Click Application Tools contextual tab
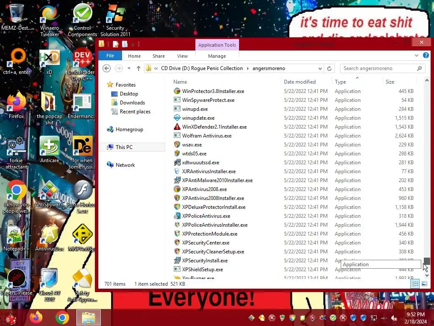 point(217,45)
